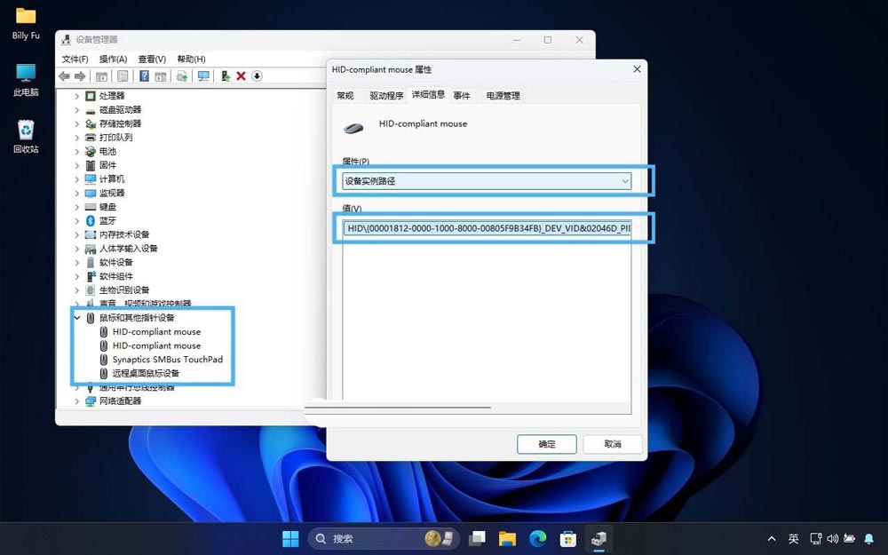Click the 取消 button
The height and width of the screenshot is (555, 888).
(613, 444)
